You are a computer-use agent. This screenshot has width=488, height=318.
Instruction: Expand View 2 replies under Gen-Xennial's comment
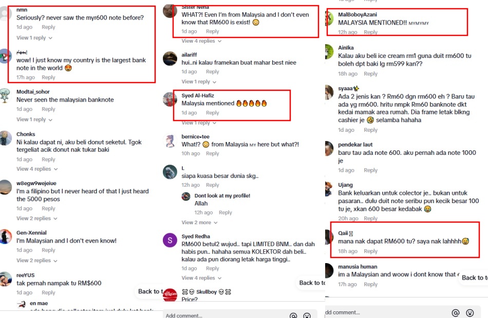click(x=36, y=261)
